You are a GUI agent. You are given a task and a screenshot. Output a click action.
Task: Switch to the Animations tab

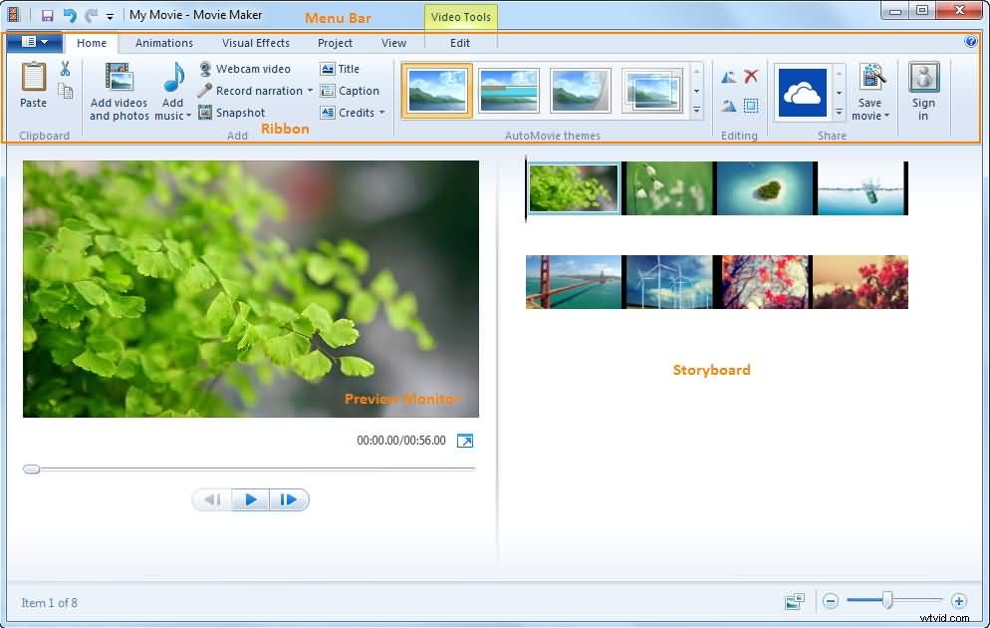[163, 43]
